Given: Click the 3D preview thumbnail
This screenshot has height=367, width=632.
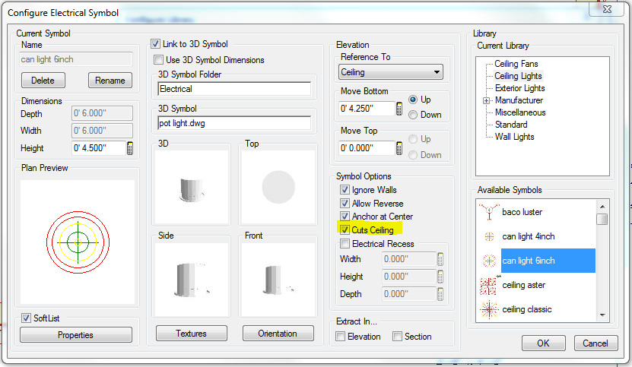Looking at the screenshot, I should (192, 187).
